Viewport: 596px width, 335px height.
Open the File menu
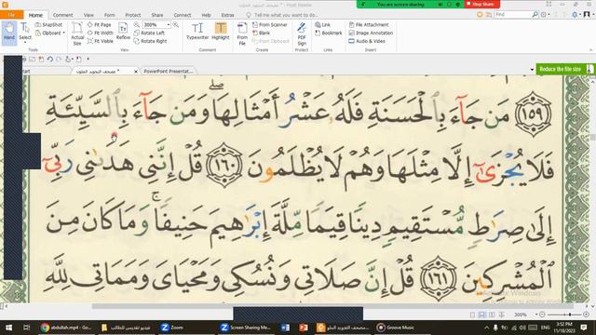click(11, 15)
